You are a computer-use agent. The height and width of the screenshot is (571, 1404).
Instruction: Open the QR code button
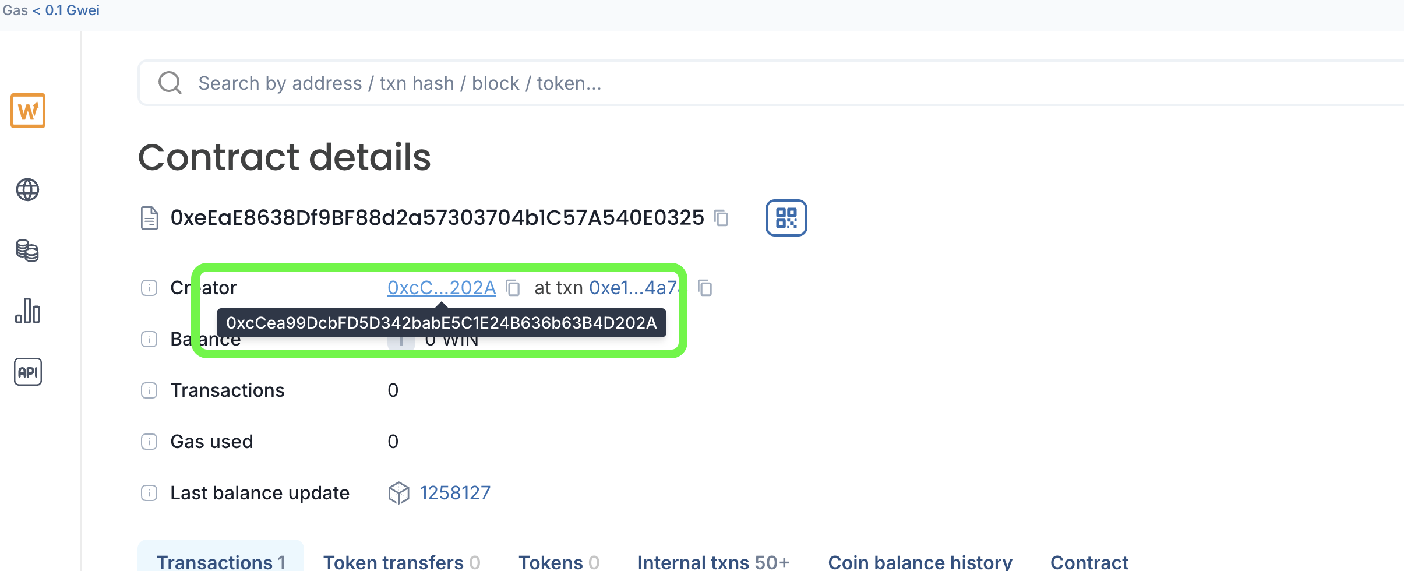[x=786, y=218]
